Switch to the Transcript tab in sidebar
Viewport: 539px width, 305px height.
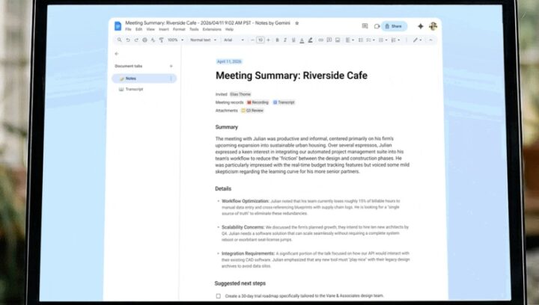click(x=134, y=89)
